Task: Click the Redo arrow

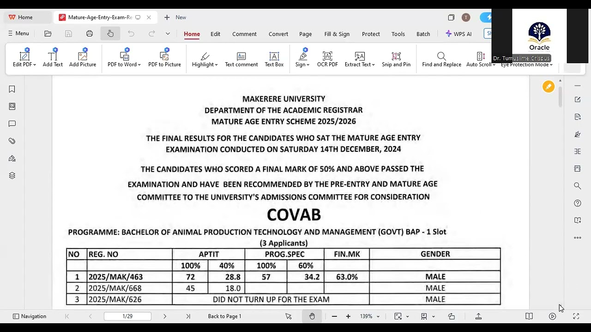Action: pyautogui.click(x=151, y=34)
